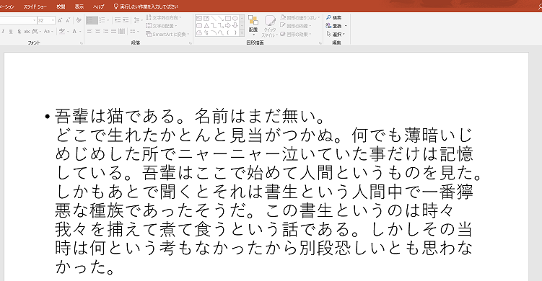Toggle underline formatting
Image resolution: width=542 pixels, height=281 pixels.
pyautogui.click(x=11, y=32)
